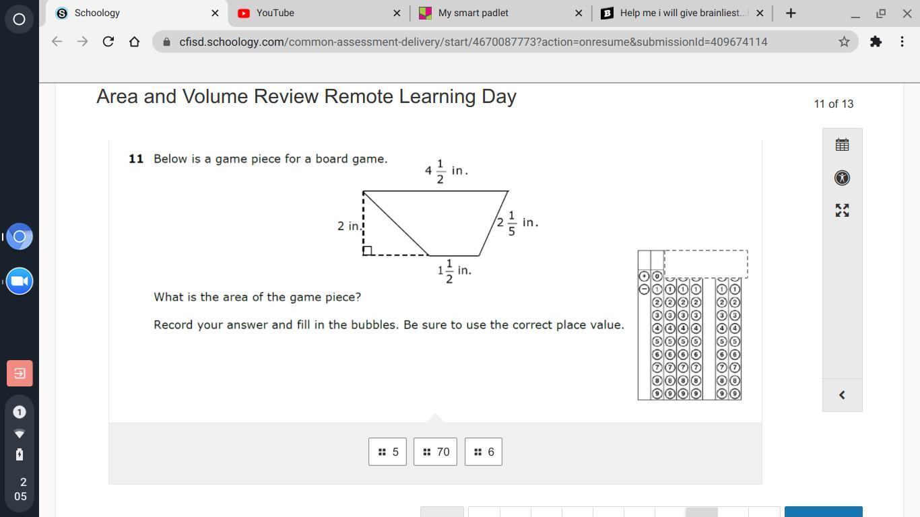Check the battery status icon

pyautogui.click(x=19, y=454)
